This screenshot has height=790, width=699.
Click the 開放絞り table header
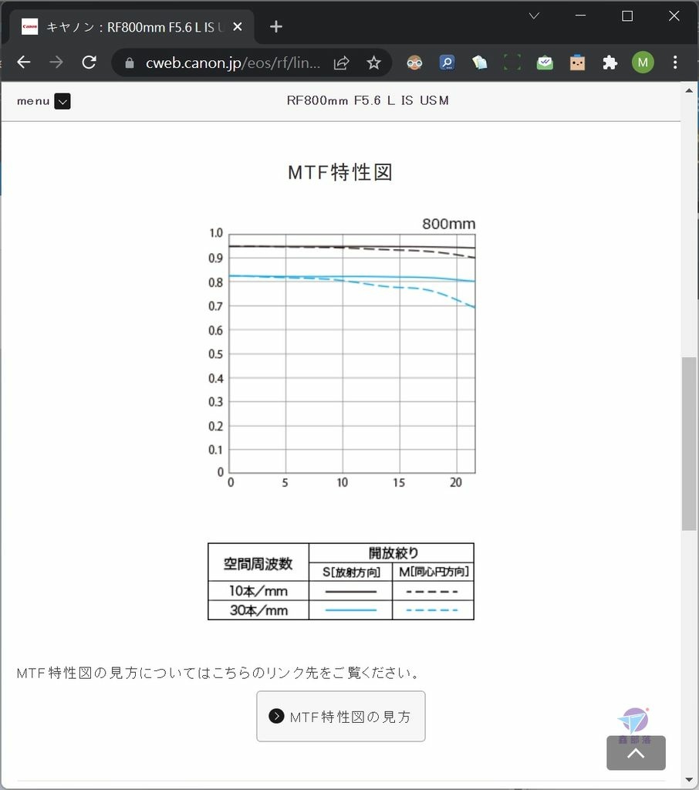point(393,552)
